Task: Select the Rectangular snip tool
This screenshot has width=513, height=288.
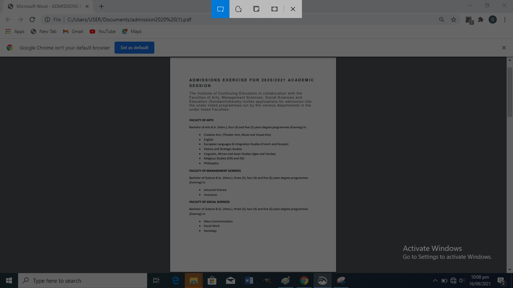Action: (x=220, y=9)
